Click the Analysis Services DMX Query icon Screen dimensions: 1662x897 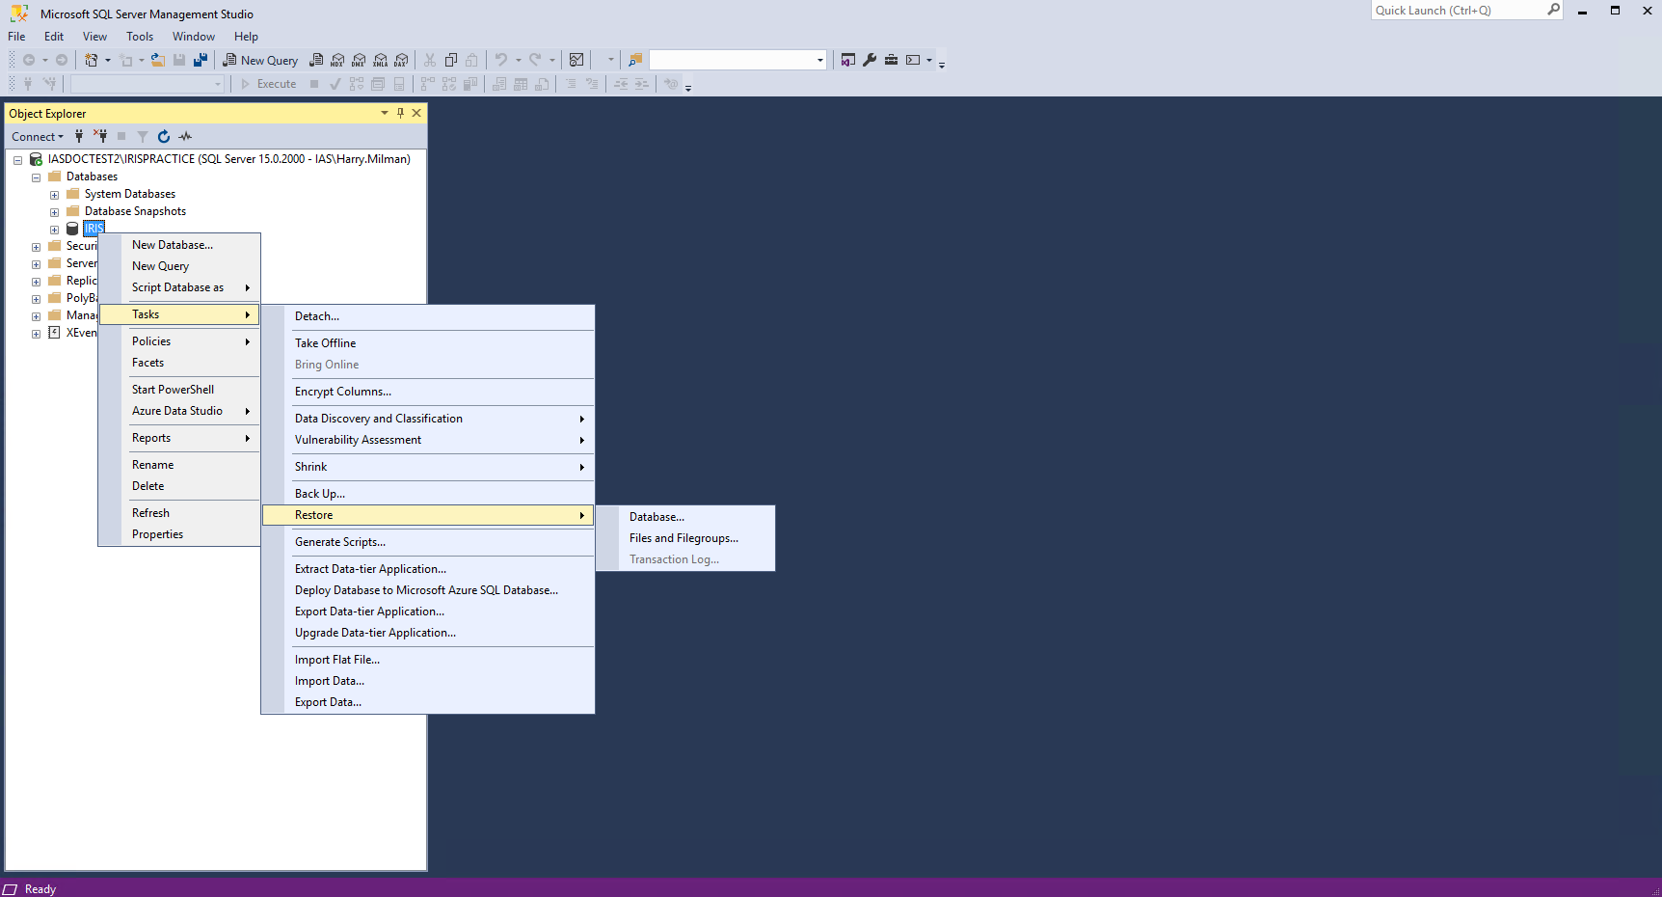coord(359,60)
